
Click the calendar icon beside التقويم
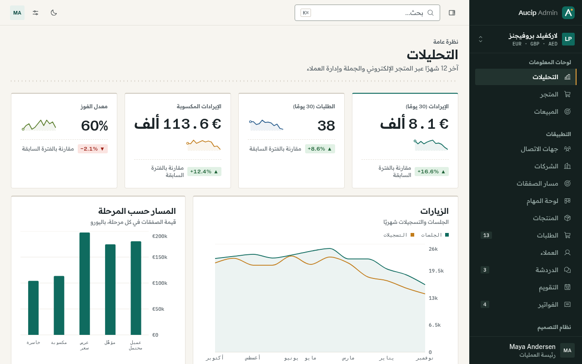pyautogui.click(x=567, y=287)
